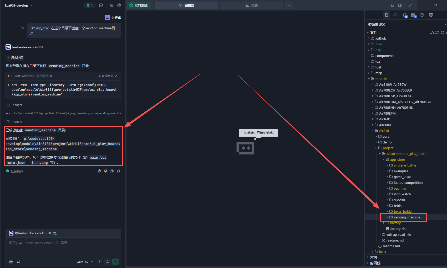Open the chat settings gear icon
This screenshot has height=268, width=447.
click(x=112, y=5)
